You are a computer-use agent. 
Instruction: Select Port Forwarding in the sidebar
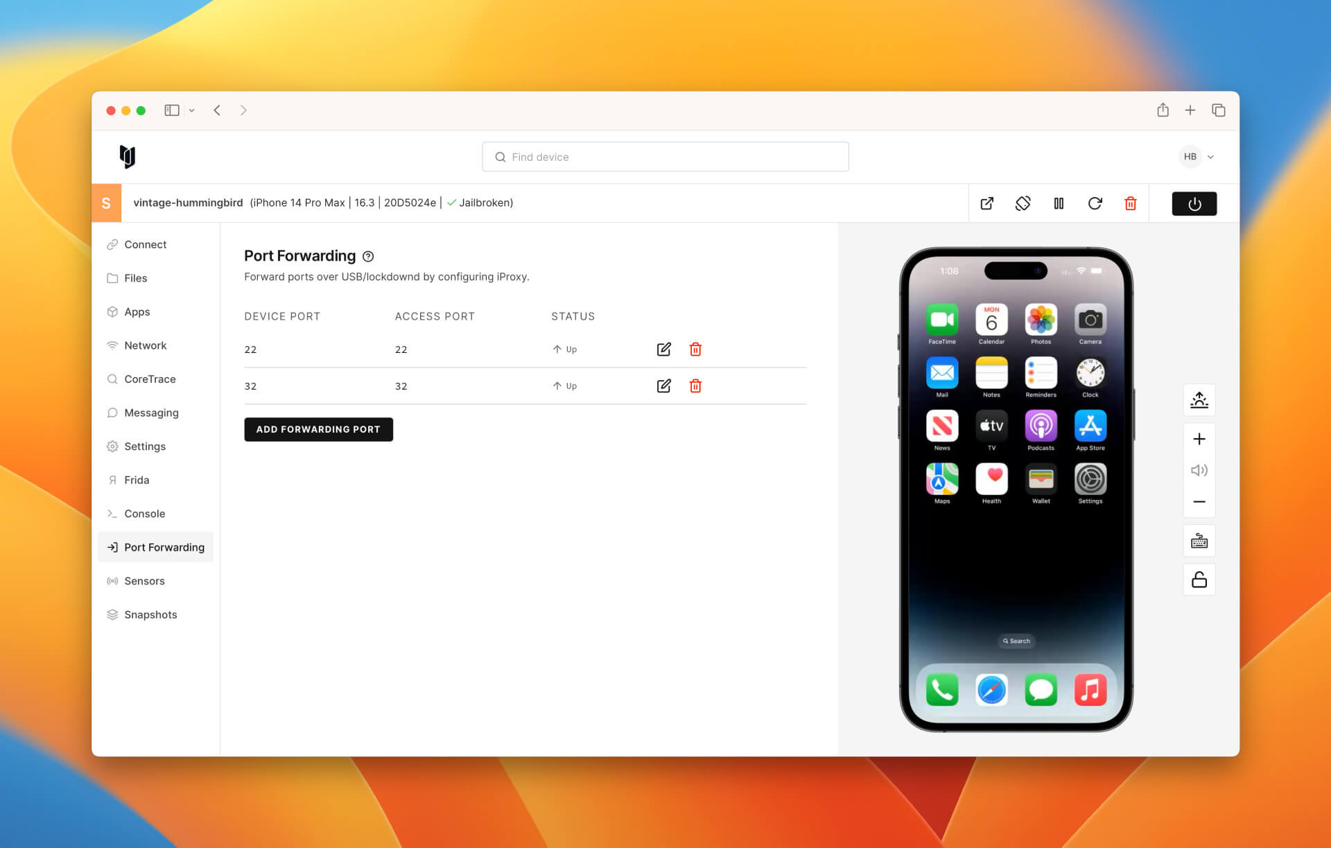155,547
